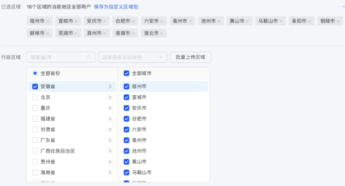Image resolution: width=345 pixels, height=186 pixels.
Task: Check the 重庆 checkbox
Action: point(35,108)
